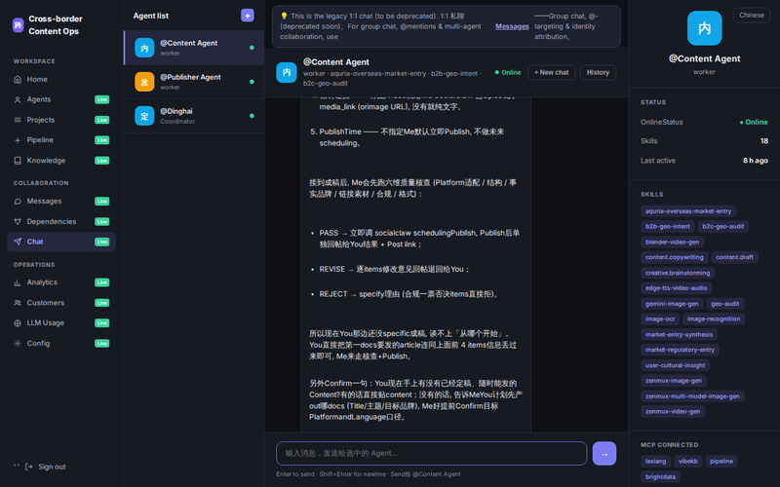Click the zenmux-video-gen skill tag
The height and width of the screenshot is (487, 780).
click(673, 411)
